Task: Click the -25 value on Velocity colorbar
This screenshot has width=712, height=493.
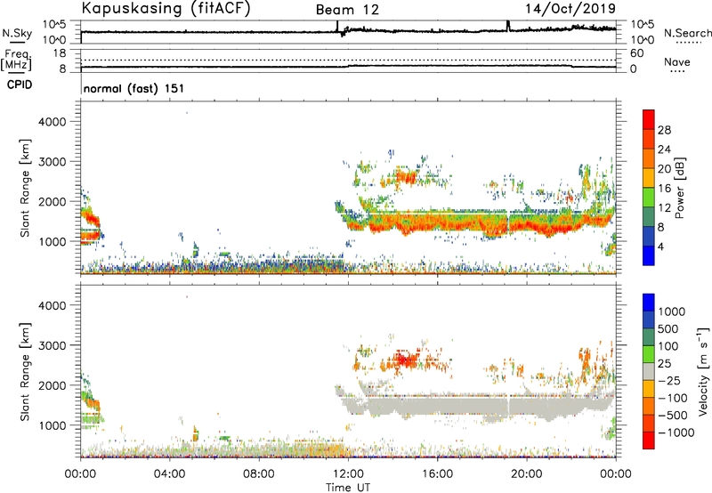Action: [669, 381]
